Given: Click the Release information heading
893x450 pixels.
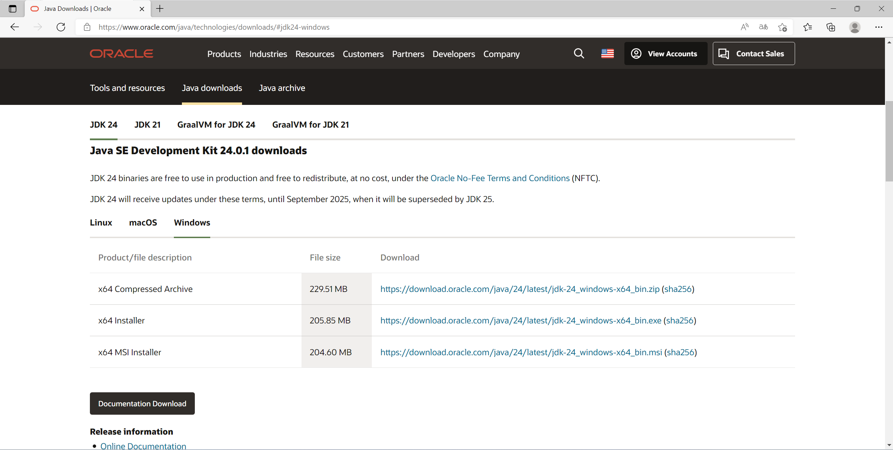Looking at the screenshot, I should [132, 431].
